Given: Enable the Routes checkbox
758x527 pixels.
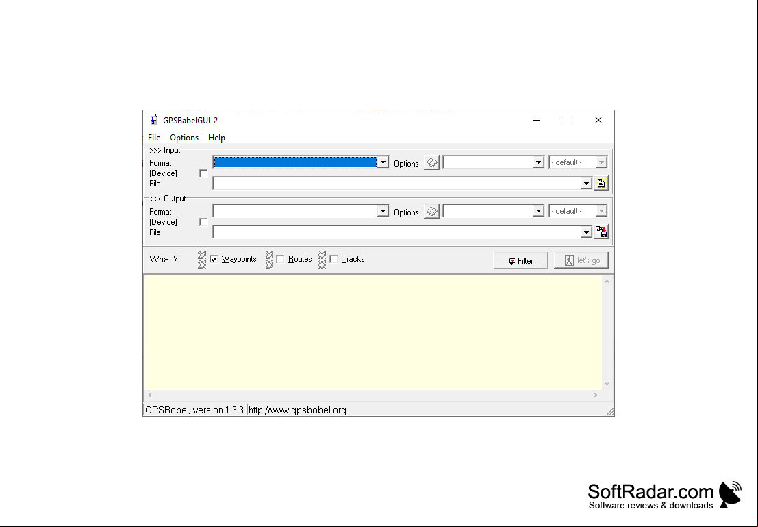Looking at the screenshot, I should [280, 259].
